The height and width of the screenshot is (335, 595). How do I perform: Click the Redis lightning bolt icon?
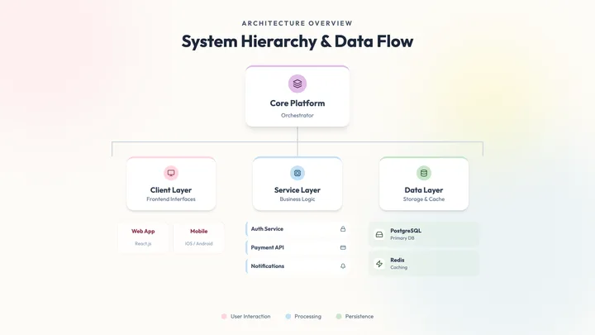(x=379, y=264)
